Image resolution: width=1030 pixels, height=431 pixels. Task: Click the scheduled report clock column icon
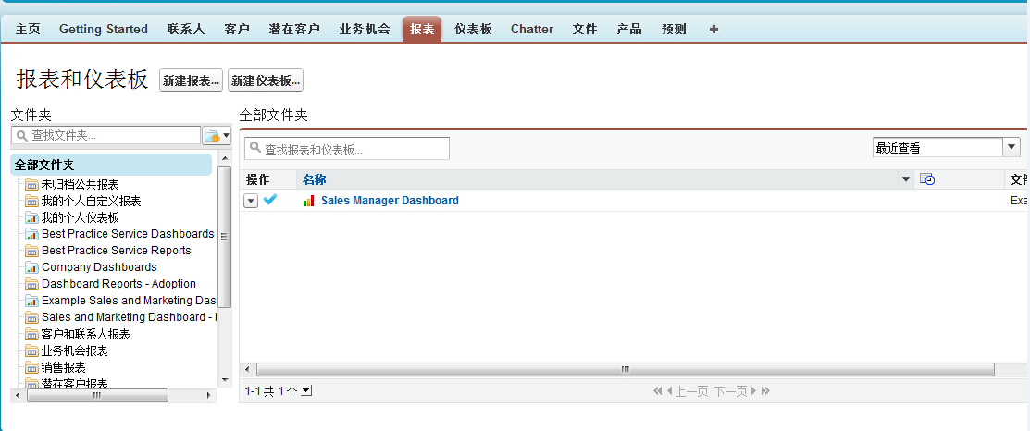927,179
